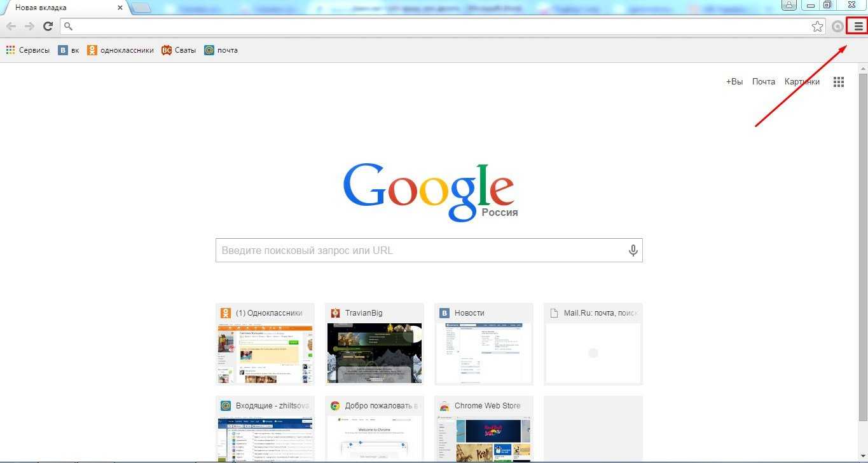Open the Новости thumbnail
The height and width of the screenshot is (463, 868).
pyautogui.click(x=484, y=344)
